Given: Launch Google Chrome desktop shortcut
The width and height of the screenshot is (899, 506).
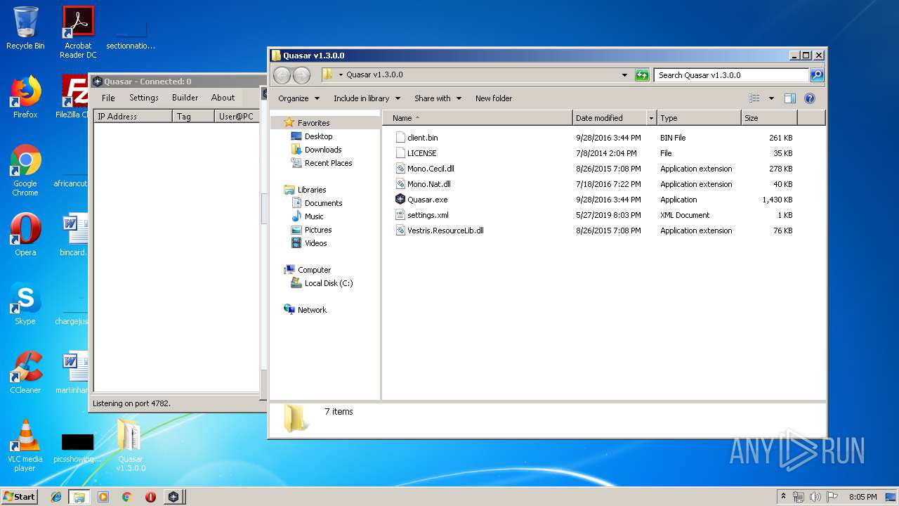Looking at the screenshot, I should click(x=25, y=170).
